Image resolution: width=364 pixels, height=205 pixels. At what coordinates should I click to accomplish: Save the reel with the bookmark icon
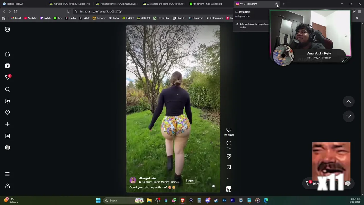(229, 167)
